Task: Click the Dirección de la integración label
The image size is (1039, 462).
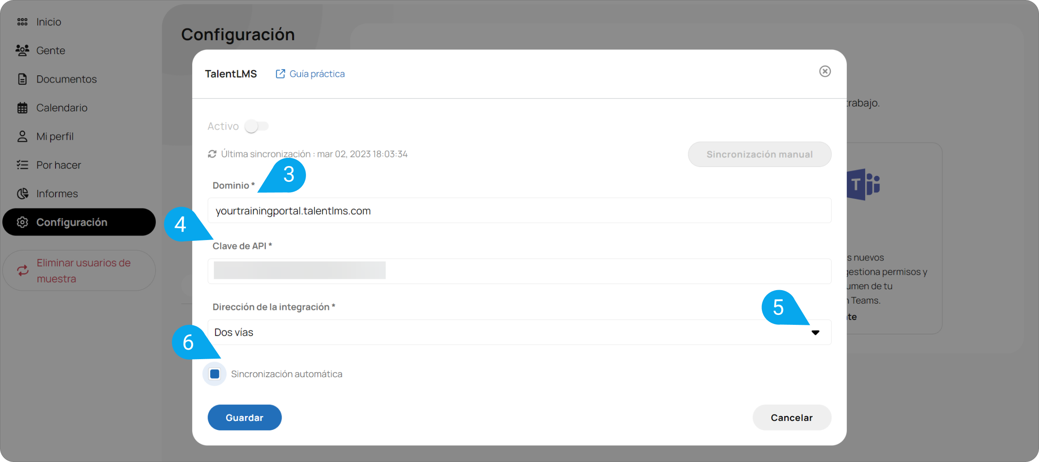Action: point(274,307)
